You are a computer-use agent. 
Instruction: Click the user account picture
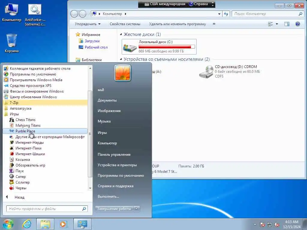click(x=123, y=73)
